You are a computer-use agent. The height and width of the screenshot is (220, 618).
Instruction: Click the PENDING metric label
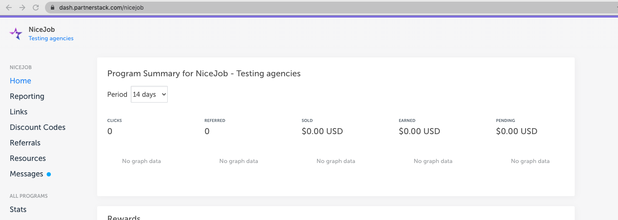pos(505,121)
